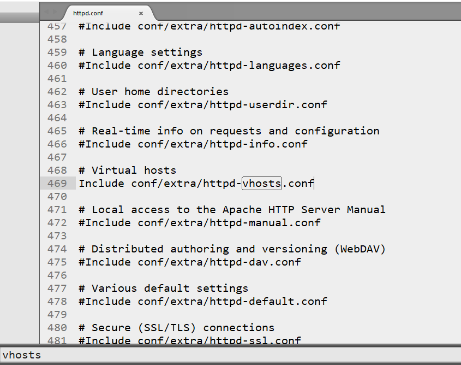The image size is (461, 365).
Task: Close the httpd.conf tab
Action: click(x=141, y=13)
